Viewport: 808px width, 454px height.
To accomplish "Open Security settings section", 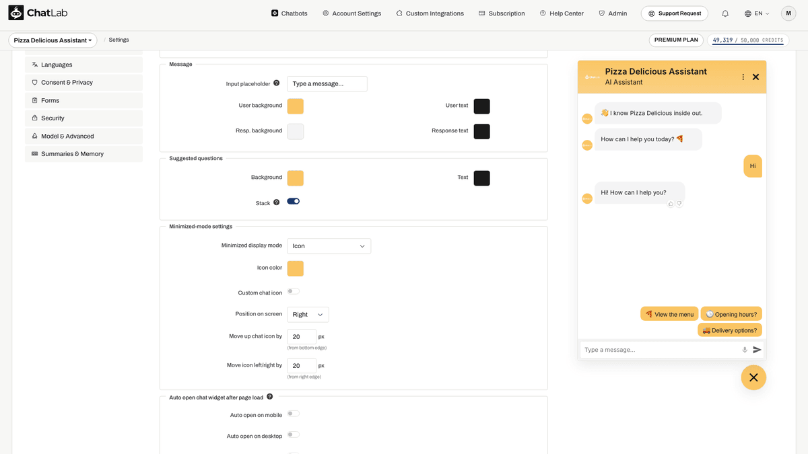I will (84, 118).
